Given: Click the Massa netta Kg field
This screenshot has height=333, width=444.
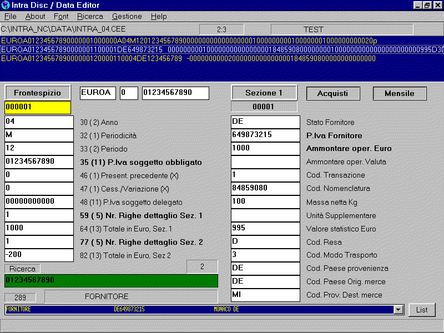Looking at the screenshot, I should click(x=265, y=201).
